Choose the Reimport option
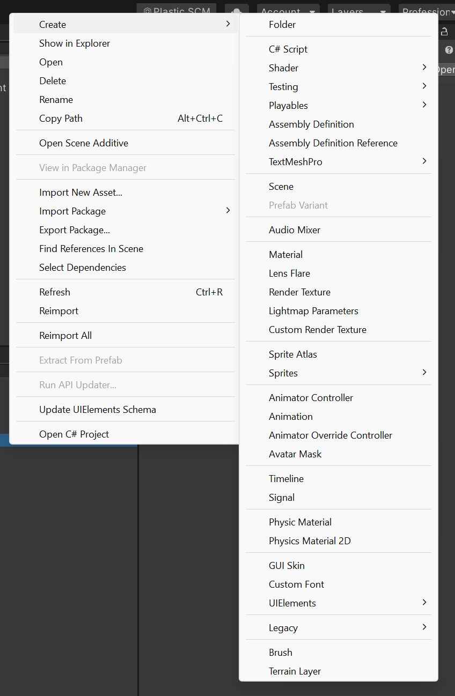Image resolution: width=455 pixels, height=696 pixels. click(x=125, y=311)
